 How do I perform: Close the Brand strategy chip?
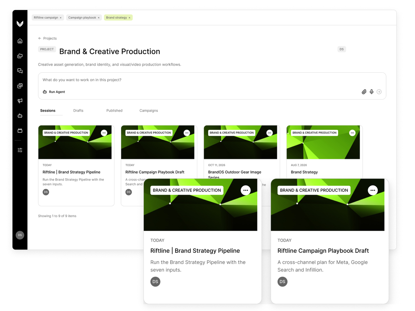coord(129,18)
